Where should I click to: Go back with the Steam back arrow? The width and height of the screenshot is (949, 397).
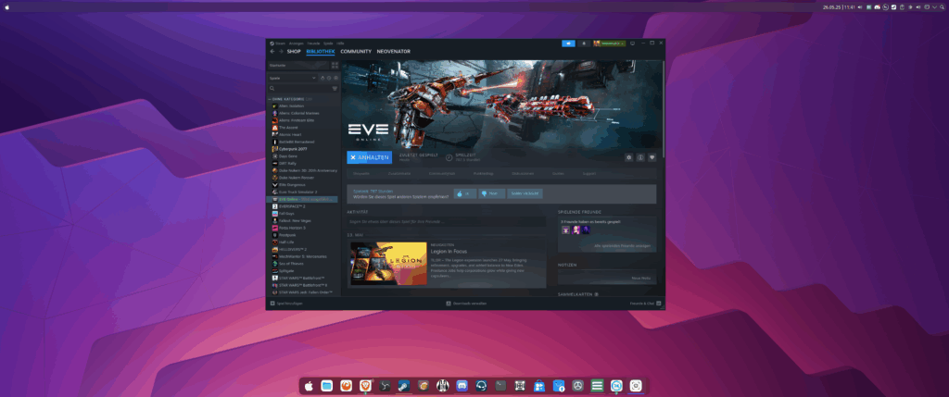[272, 52]
